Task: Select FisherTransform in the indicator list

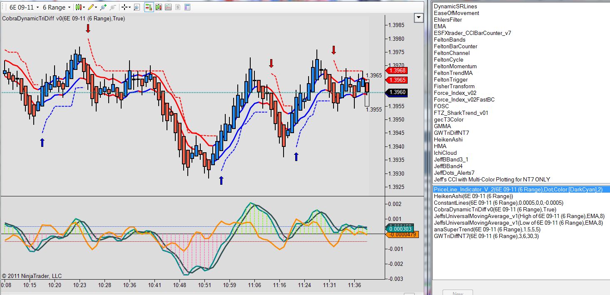Action: click(x=454, y=86)
